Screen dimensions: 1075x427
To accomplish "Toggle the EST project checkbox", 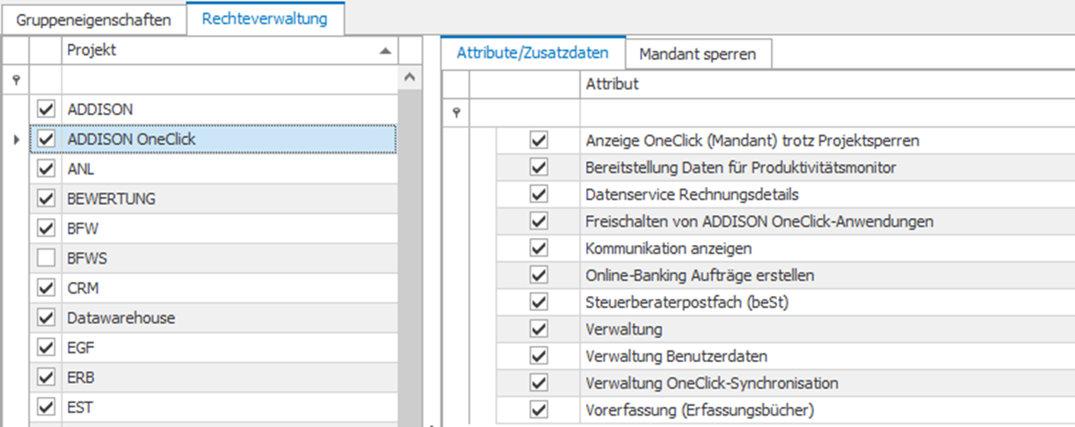I will point(46,408).
